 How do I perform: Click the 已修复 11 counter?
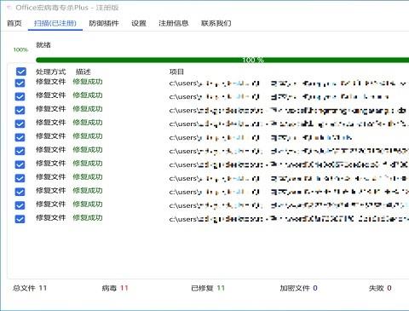pos(208,288)
